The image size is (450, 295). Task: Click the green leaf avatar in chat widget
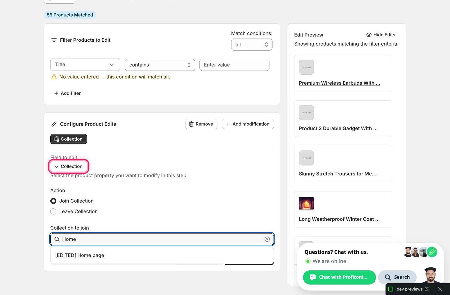[x=432, y=252]
